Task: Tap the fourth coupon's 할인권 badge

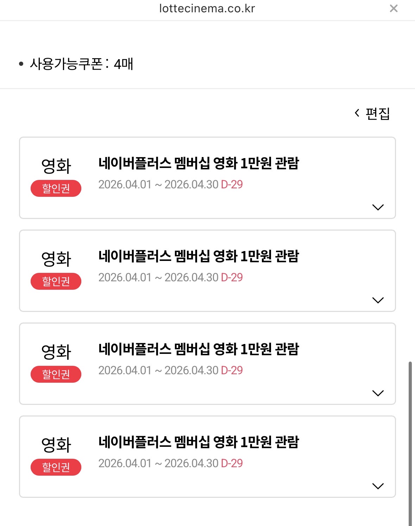Action: 56,467
